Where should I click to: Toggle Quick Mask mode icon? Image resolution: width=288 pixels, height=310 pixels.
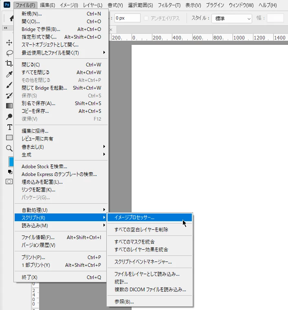click(x=9, y=182)
